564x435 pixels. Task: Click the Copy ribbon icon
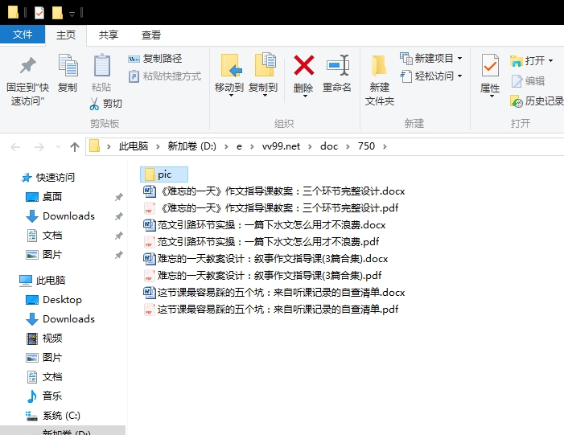[x=68, y=73]
